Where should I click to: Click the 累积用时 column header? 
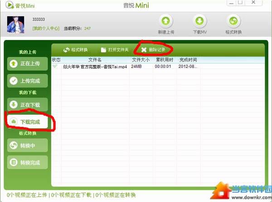click(165, 60)
